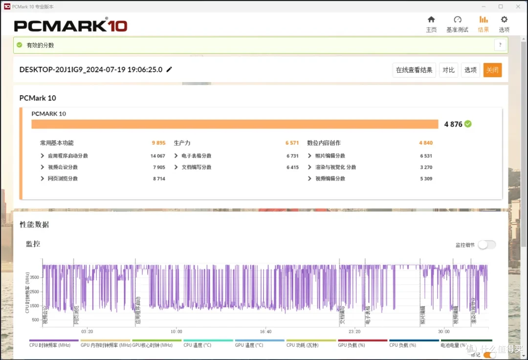
Task: Click the 对比 compare button
Action: coord(448,70)
